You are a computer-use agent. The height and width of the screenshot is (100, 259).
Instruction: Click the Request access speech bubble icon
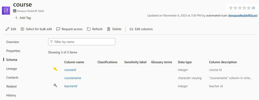point(58,29)
